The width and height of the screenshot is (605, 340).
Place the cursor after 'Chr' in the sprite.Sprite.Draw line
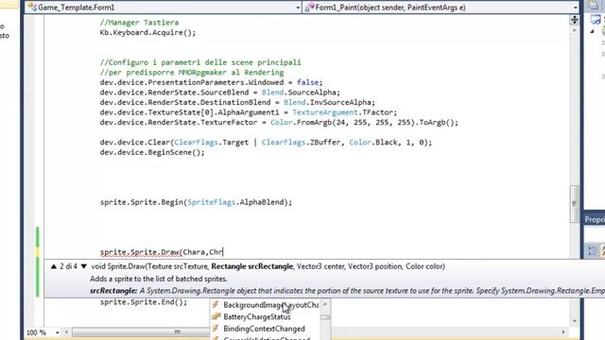(x=223, y=252)
